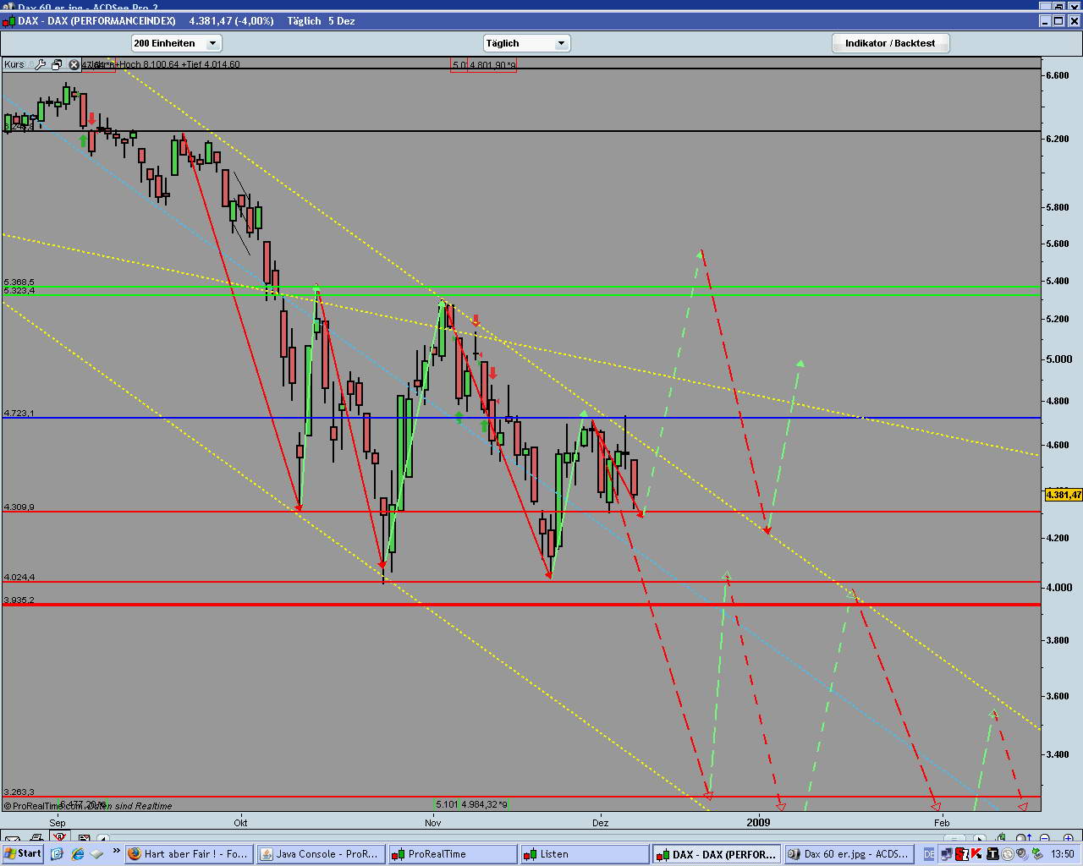Remove the Kurs panel with the X icon

coord(74,64)
